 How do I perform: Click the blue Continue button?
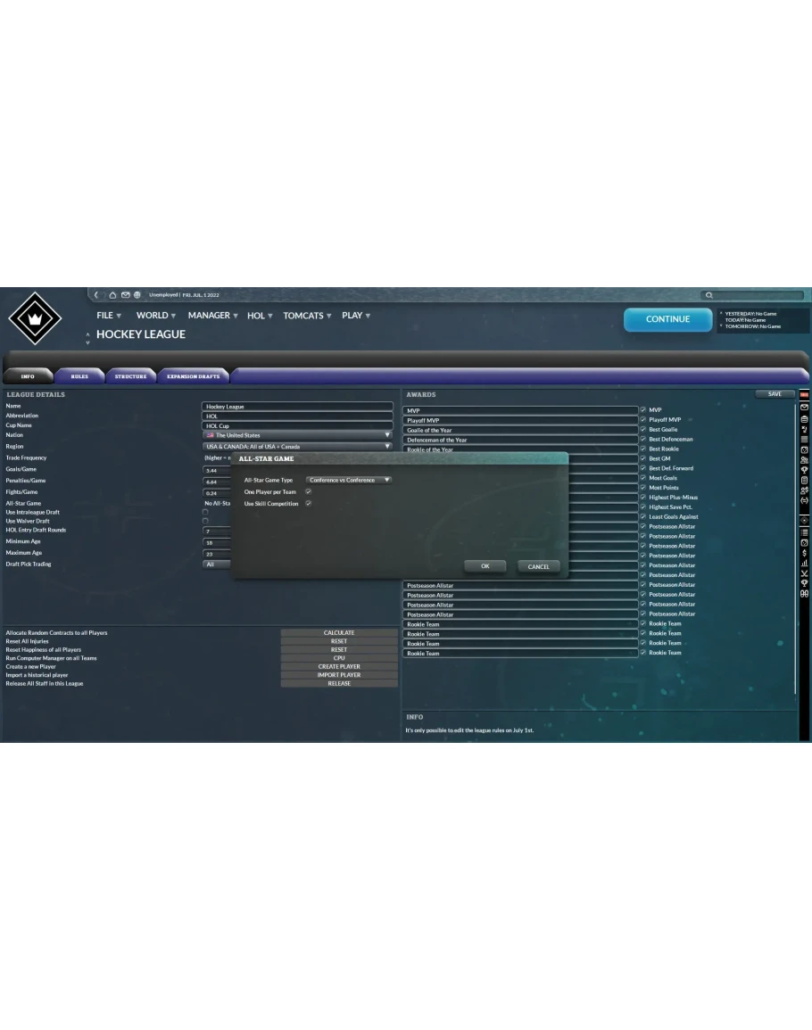667,319
